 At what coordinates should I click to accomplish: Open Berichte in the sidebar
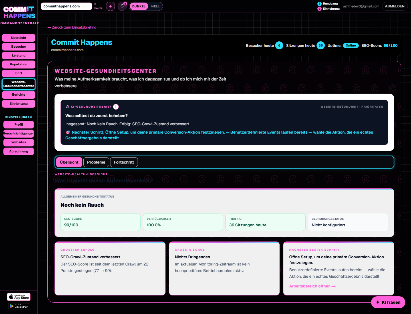pyautogui.click(x=19, y=94)
